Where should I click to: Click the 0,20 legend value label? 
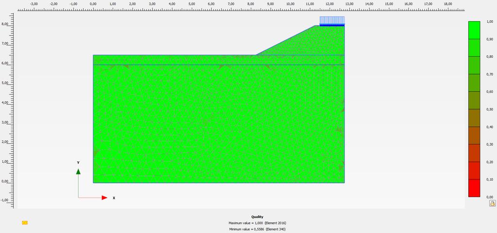490,162
